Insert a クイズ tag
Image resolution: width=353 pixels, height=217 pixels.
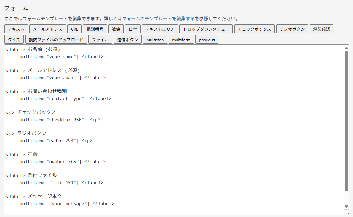[x=14, y=40]
